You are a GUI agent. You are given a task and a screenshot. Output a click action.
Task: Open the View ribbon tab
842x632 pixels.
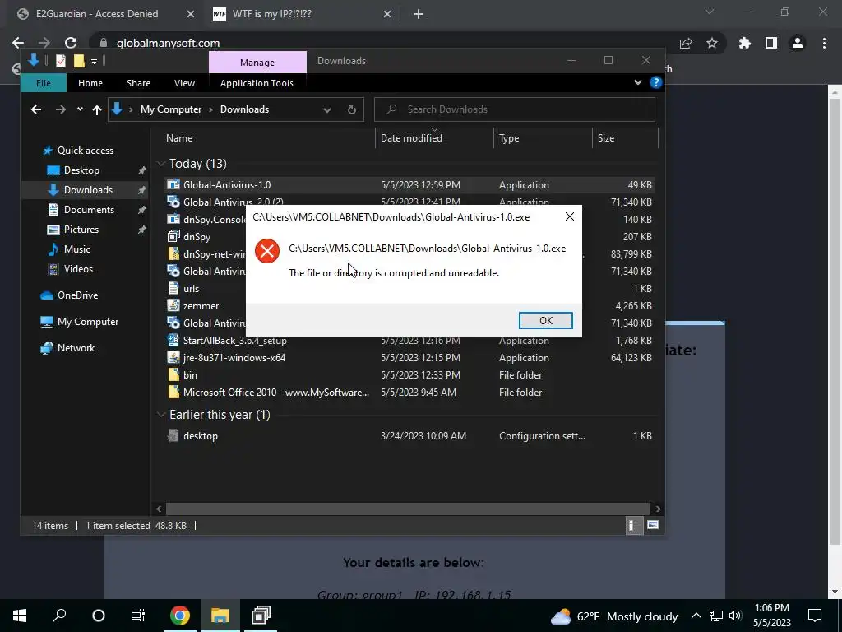(x=184, y=83)
